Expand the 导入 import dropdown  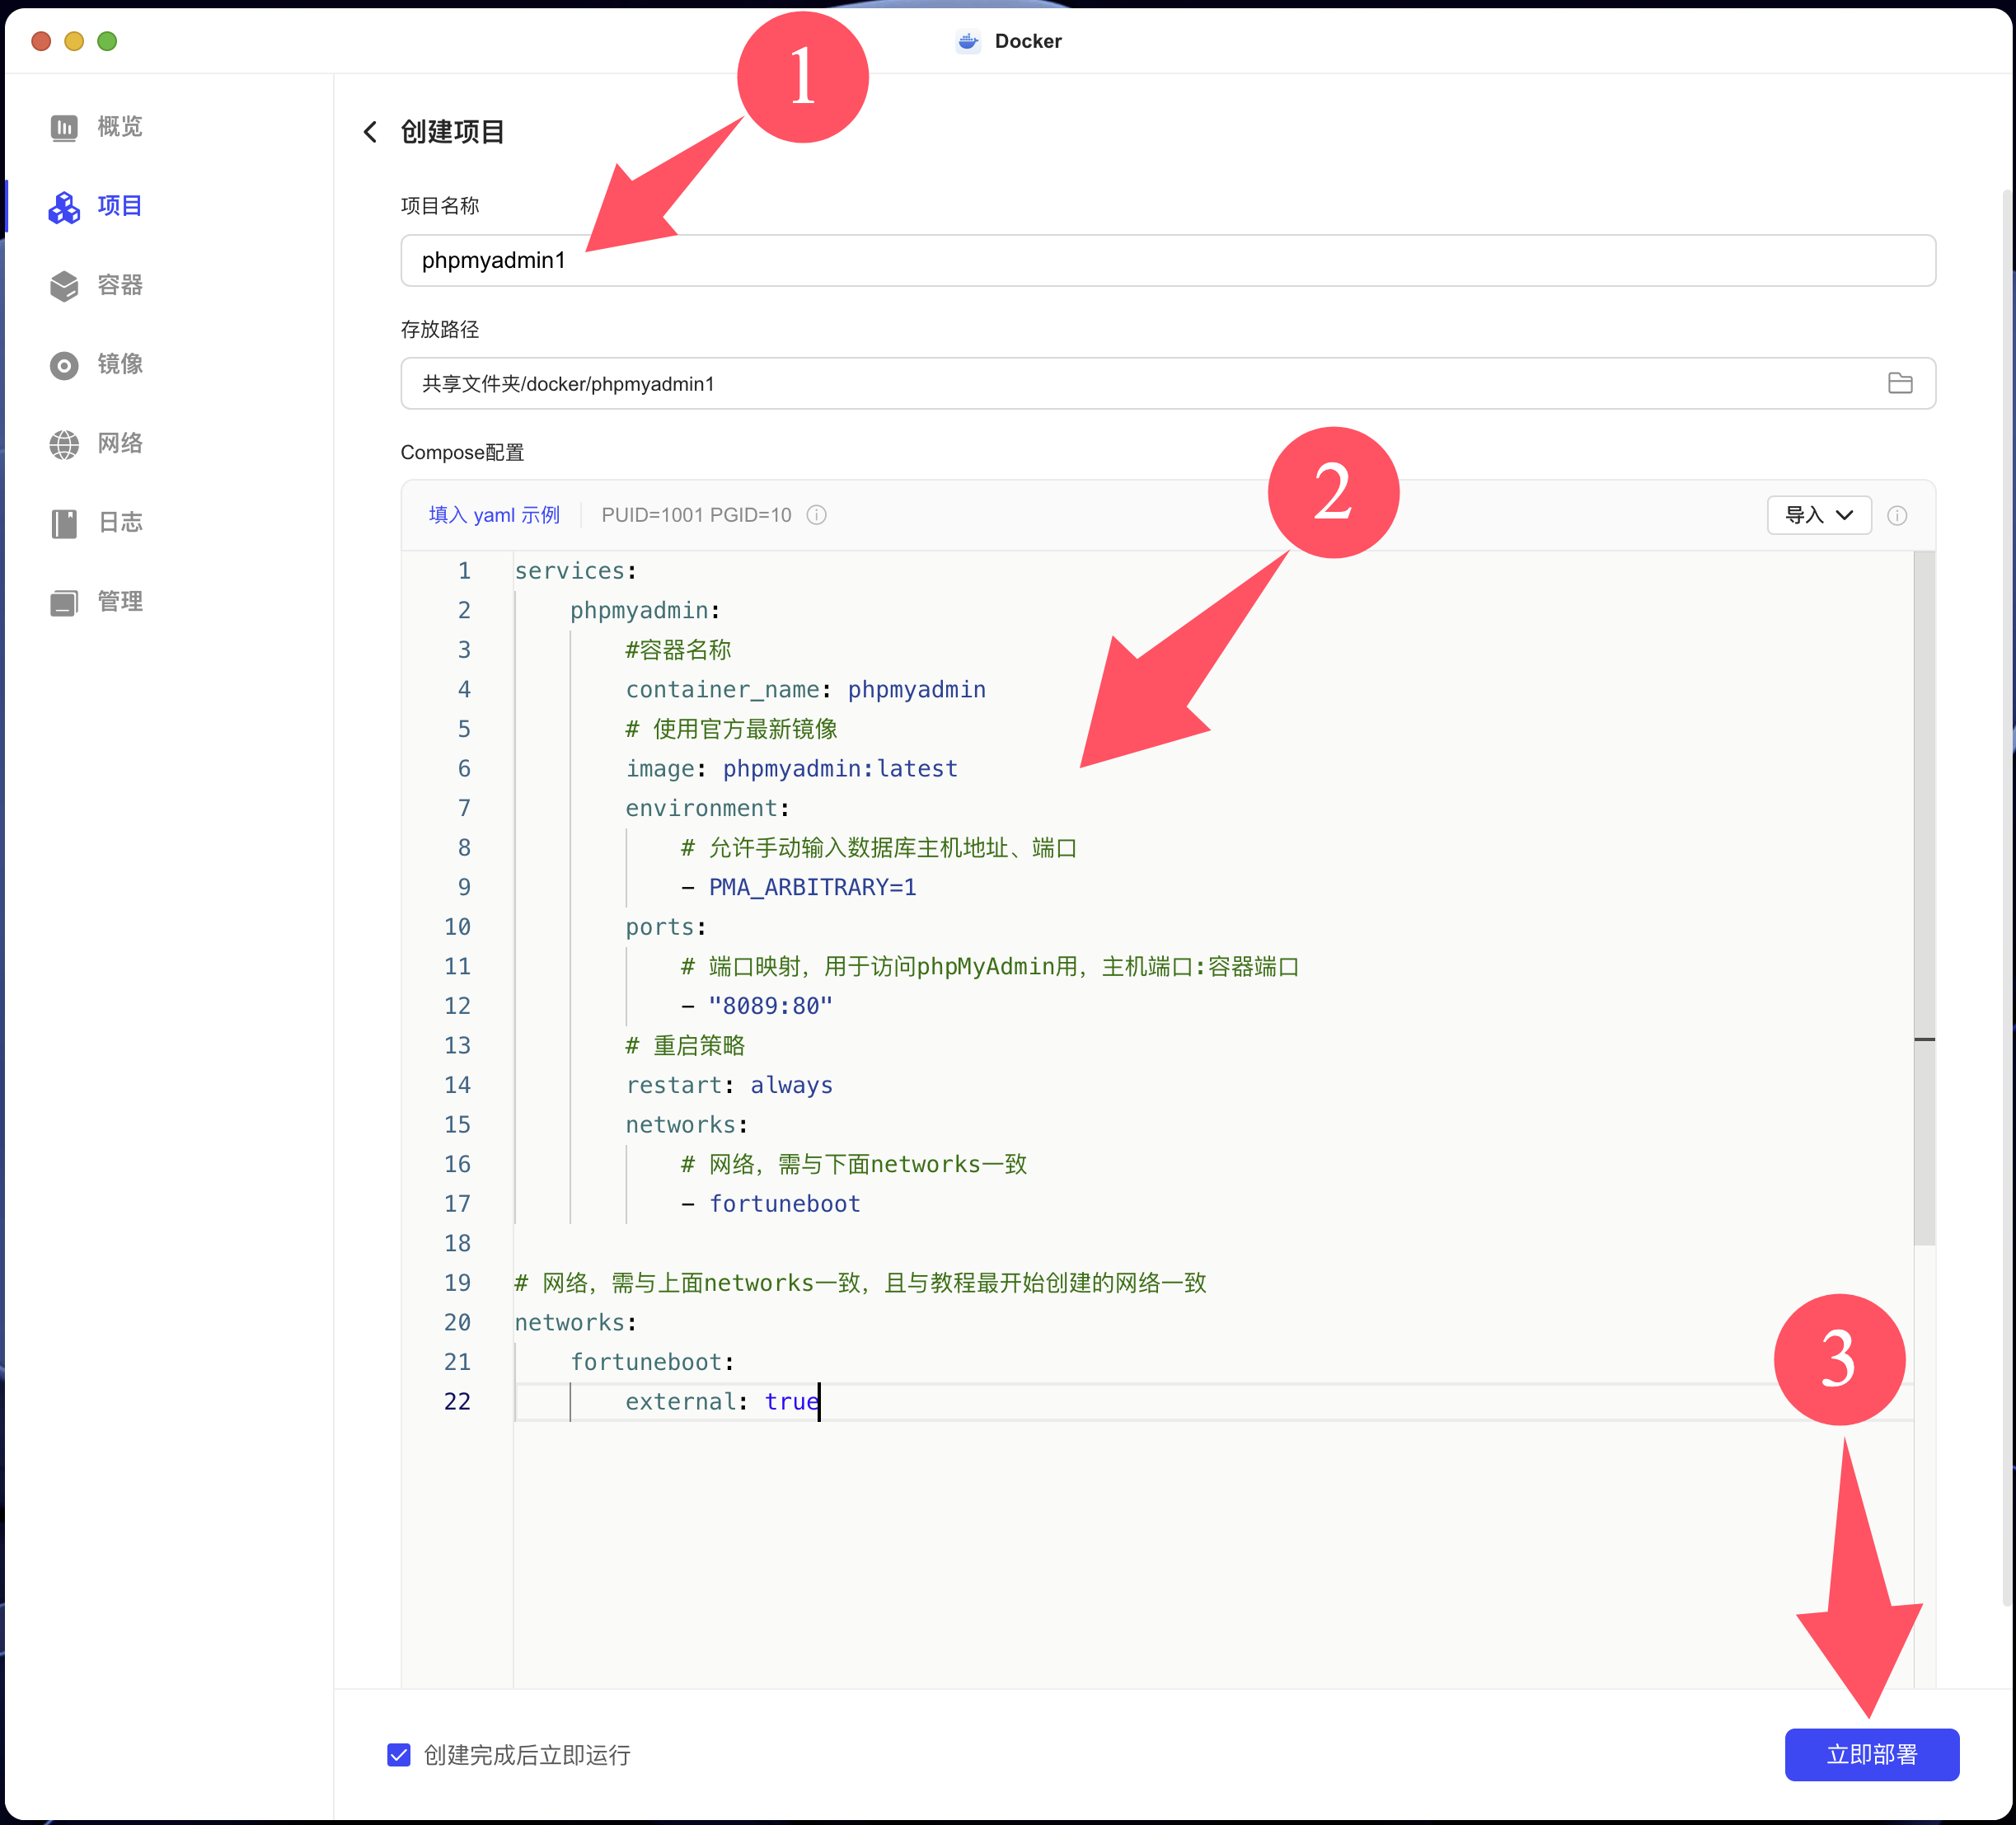[x=1817, y=515]
